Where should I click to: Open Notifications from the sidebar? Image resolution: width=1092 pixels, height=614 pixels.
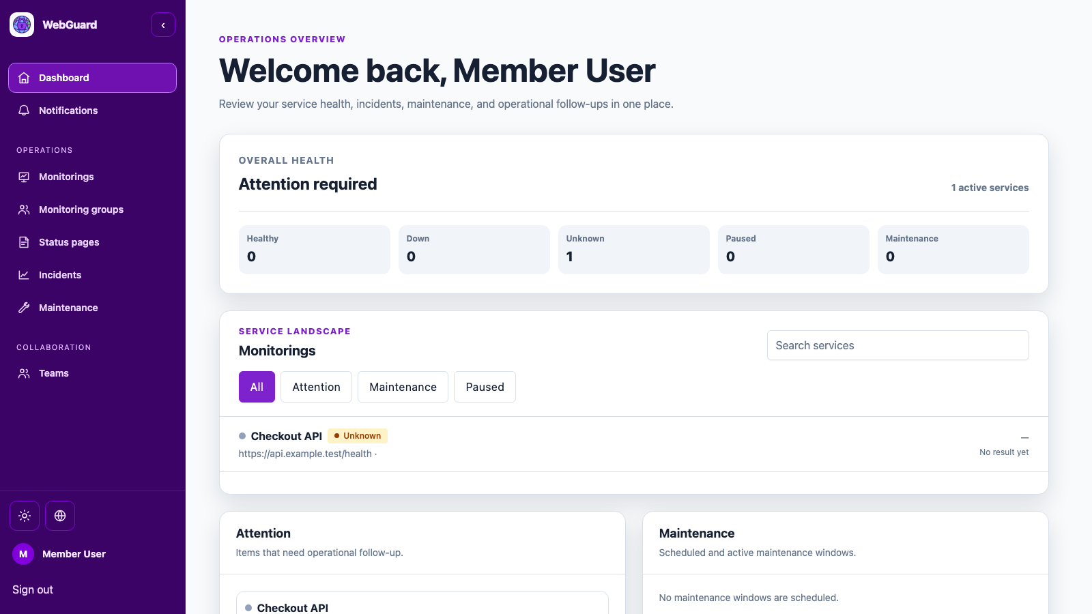pyautogui.click(x=92, y=111)
